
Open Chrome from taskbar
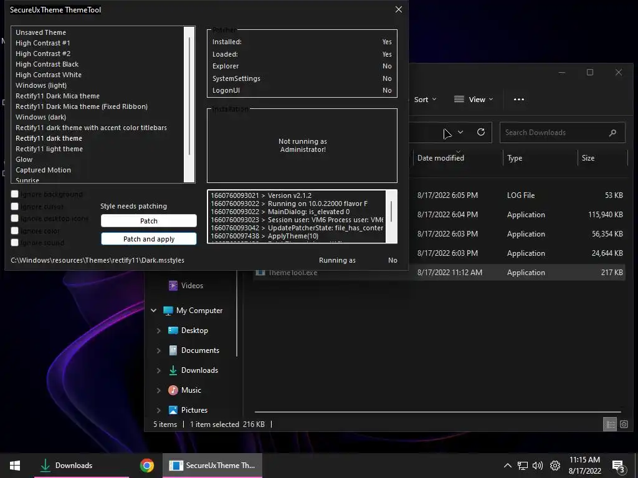(x=147, y=466)
